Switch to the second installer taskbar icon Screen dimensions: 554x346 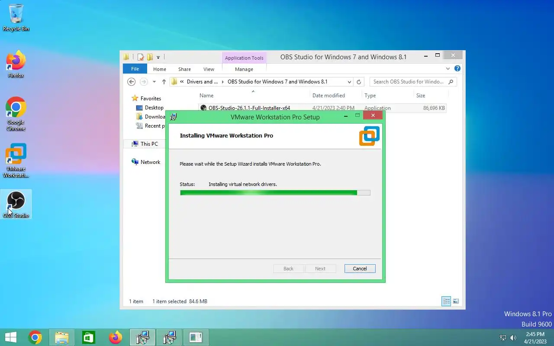tap(169, 337)
